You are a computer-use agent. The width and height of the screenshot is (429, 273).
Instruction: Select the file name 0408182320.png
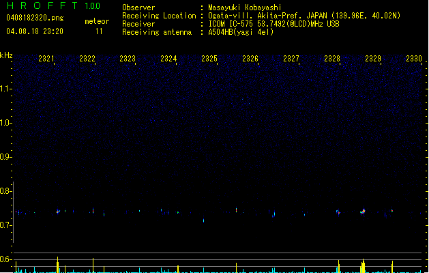point(35,18)
